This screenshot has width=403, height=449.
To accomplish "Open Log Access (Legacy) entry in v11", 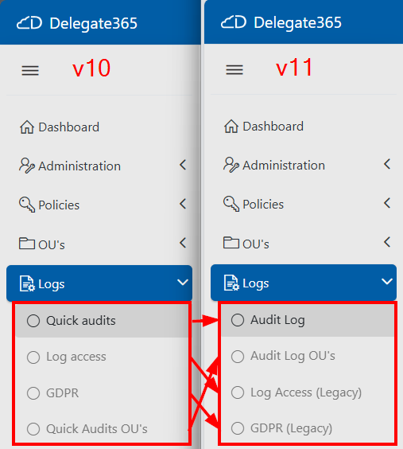I will (x=308, y=392).
